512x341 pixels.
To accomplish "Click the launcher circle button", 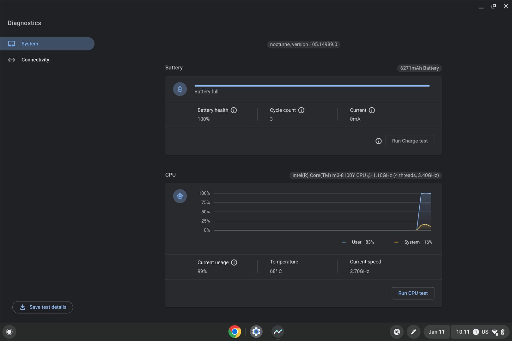I will [9, 332].
